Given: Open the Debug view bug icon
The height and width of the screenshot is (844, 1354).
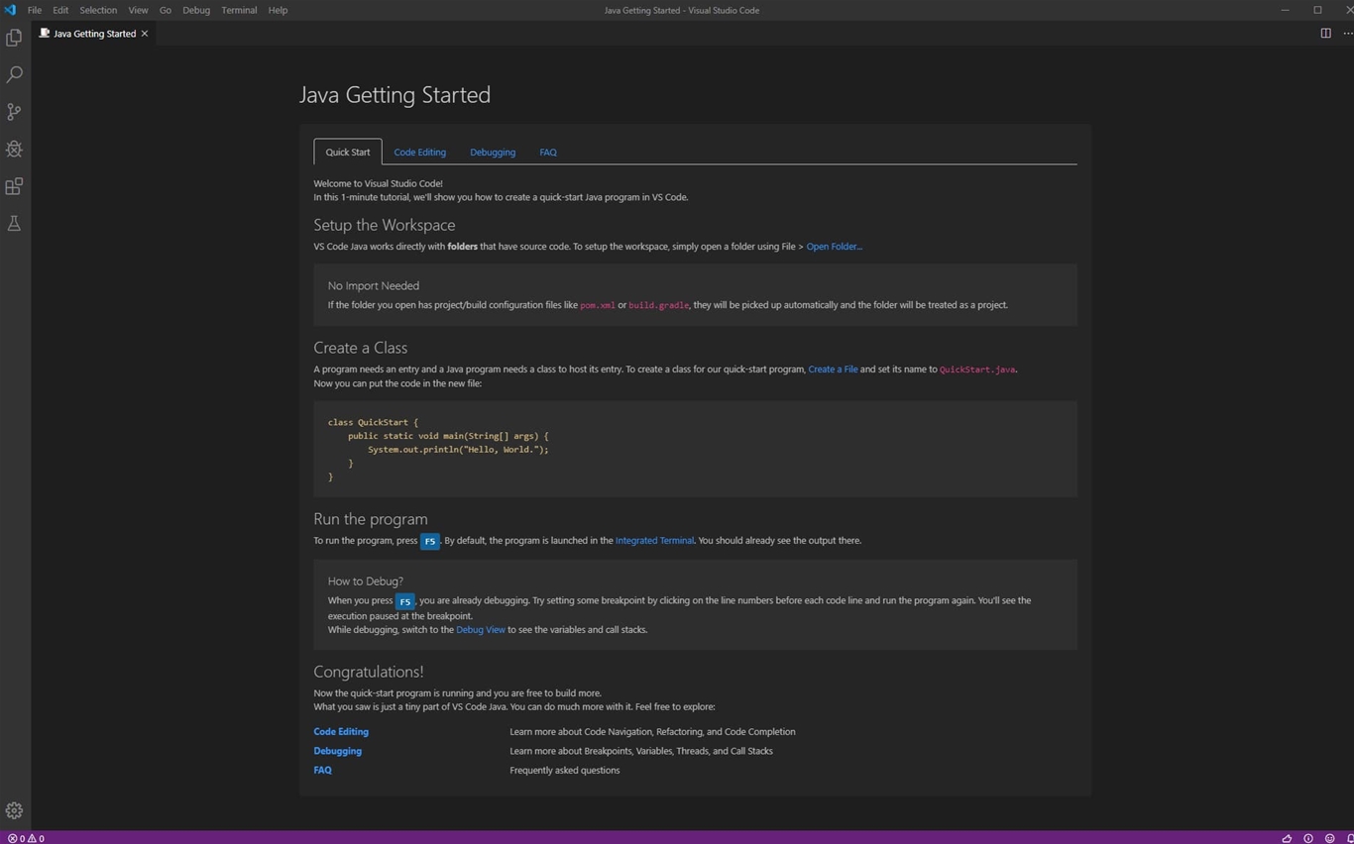Looking at the screenshot, I should point(14,150).
